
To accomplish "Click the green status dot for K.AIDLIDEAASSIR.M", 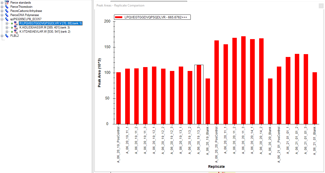I will (x=12, y=27).
